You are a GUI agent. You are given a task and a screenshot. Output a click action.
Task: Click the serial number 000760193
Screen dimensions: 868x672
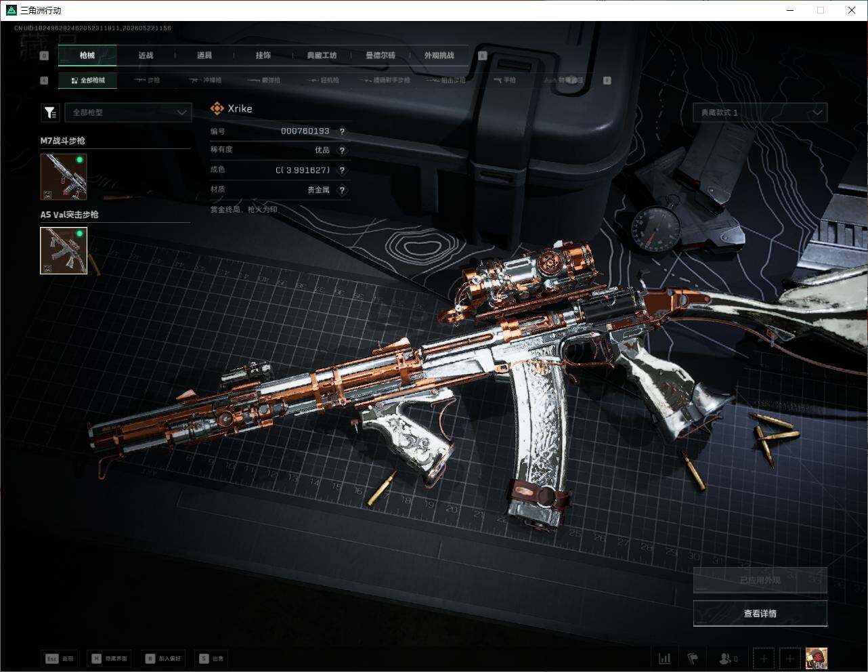(x=305, y=131)
